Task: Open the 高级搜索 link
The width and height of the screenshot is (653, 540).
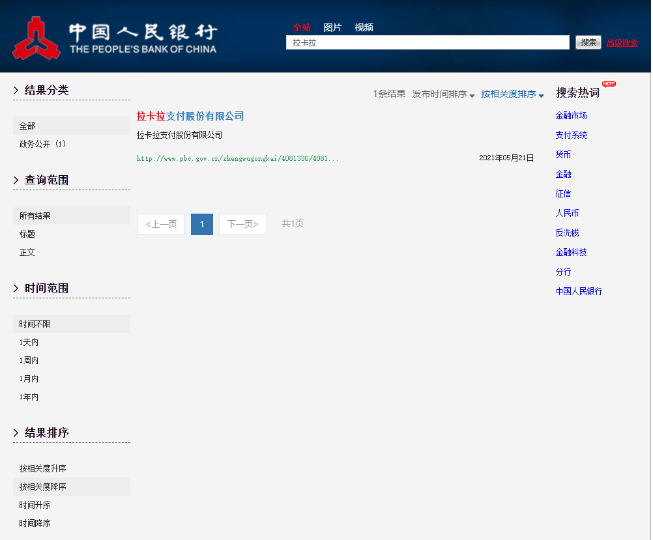Action: pyautogui.click(x=622, y=43)
